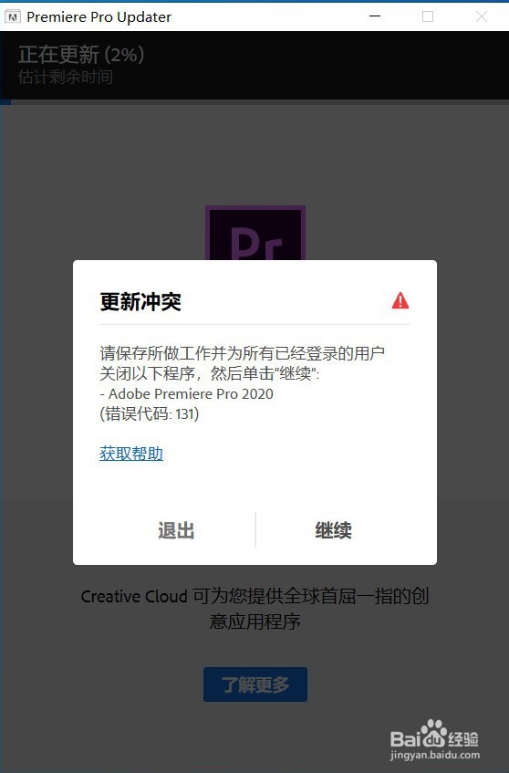The image size is (509, 773).
Task: Minimize the Premiere Pro Updater window
Action: click(x=375, y=16)
